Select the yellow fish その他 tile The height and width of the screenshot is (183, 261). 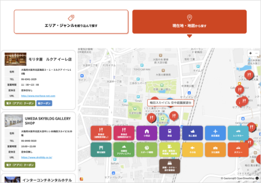point(192,149)
